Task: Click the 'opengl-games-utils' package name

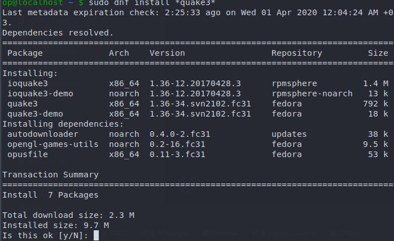Action: pyautogui.click(x=52, y=145)
